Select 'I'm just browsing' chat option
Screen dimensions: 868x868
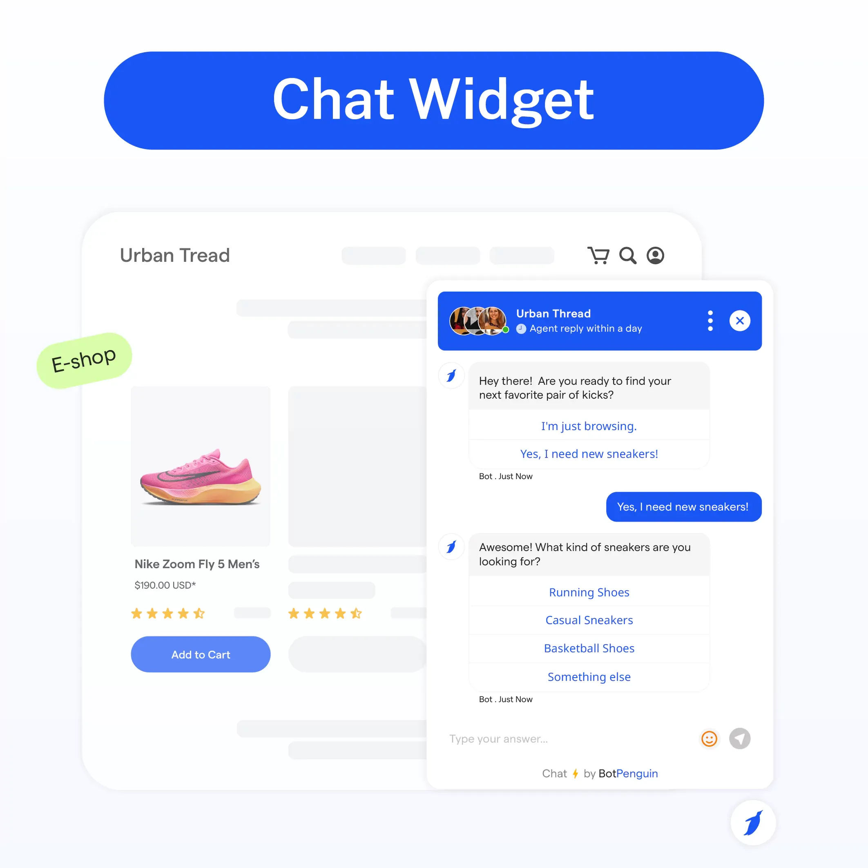tap(589, 426)
